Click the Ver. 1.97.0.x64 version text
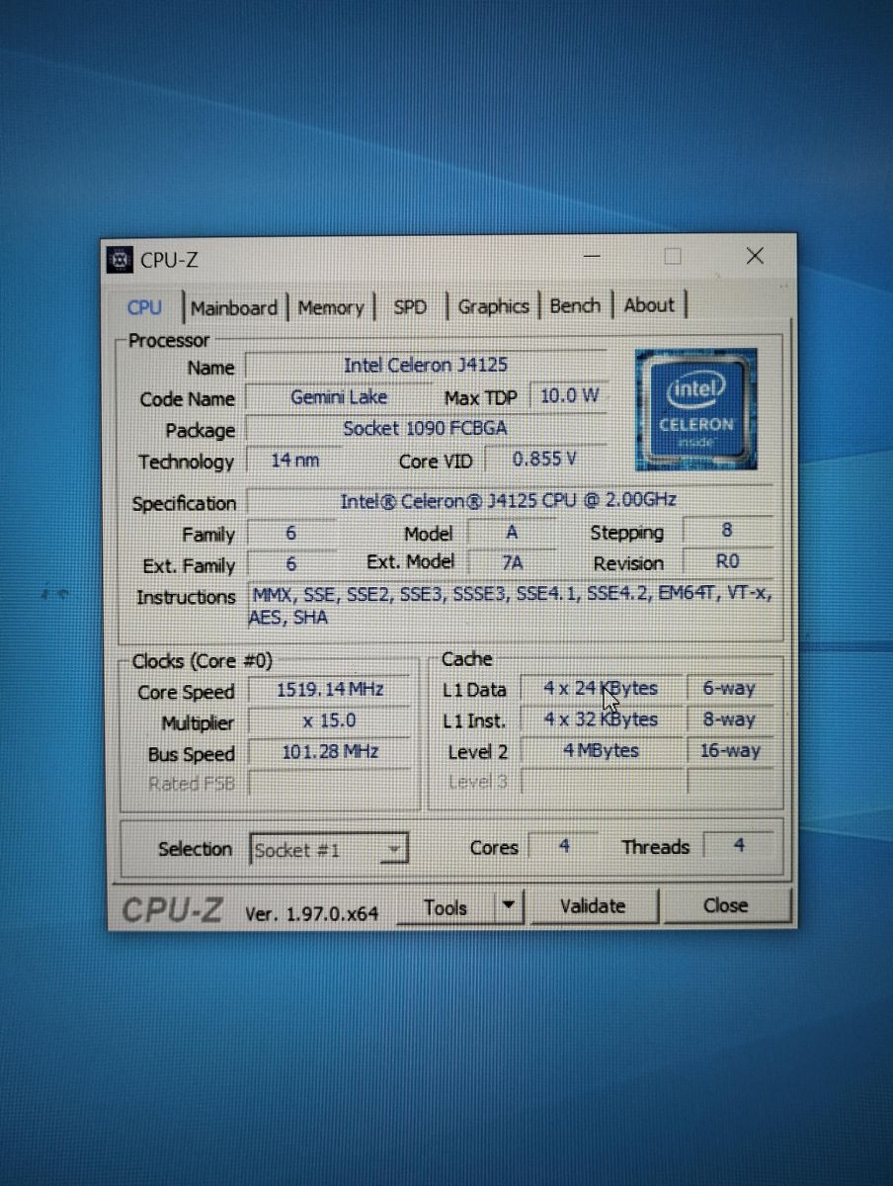The image size is (893, 1186). (311, 914)
